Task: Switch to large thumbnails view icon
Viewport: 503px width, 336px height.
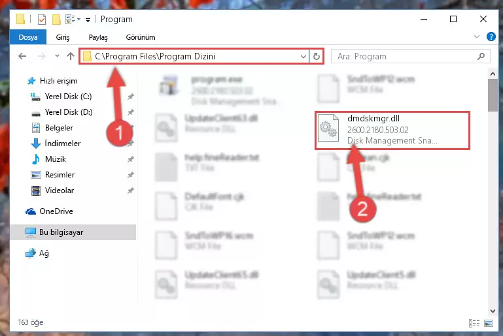Action: (x=489, y=323)
